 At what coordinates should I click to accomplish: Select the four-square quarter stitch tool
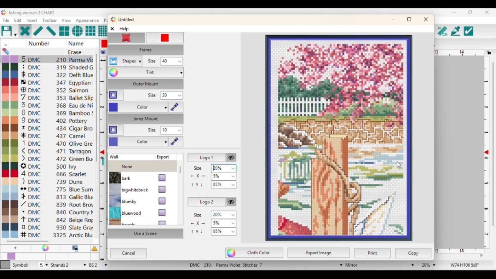[64, 31]
